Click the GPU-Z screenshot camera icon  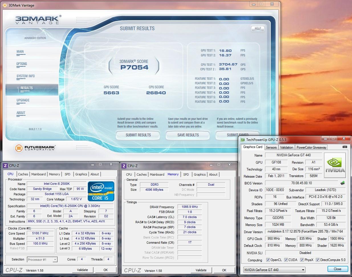coord(345,147)
